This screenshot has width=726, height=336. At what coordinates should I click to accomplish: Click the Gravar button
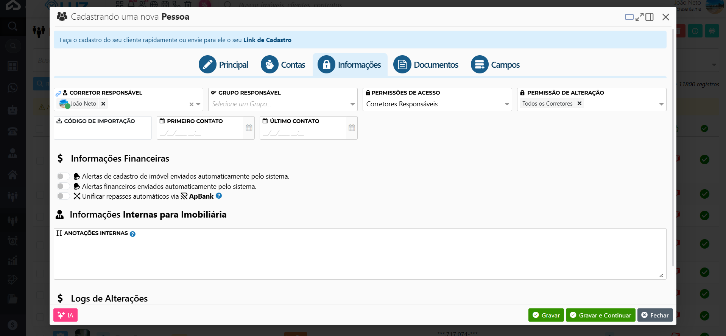pos(546,315)
